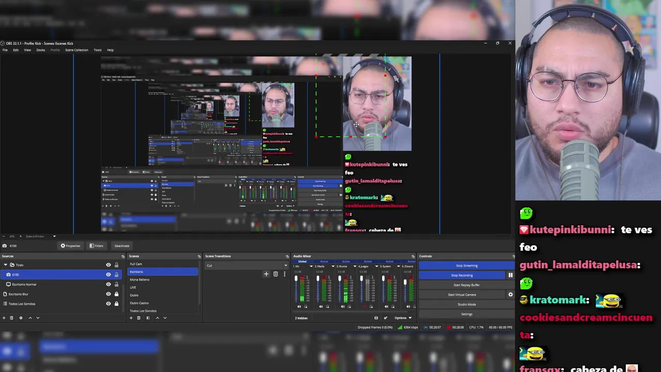Image resolution: width=661 pixels, height=372 pixels.
Task: Open scene filters icon in Scenes footer
Action: 148,318
